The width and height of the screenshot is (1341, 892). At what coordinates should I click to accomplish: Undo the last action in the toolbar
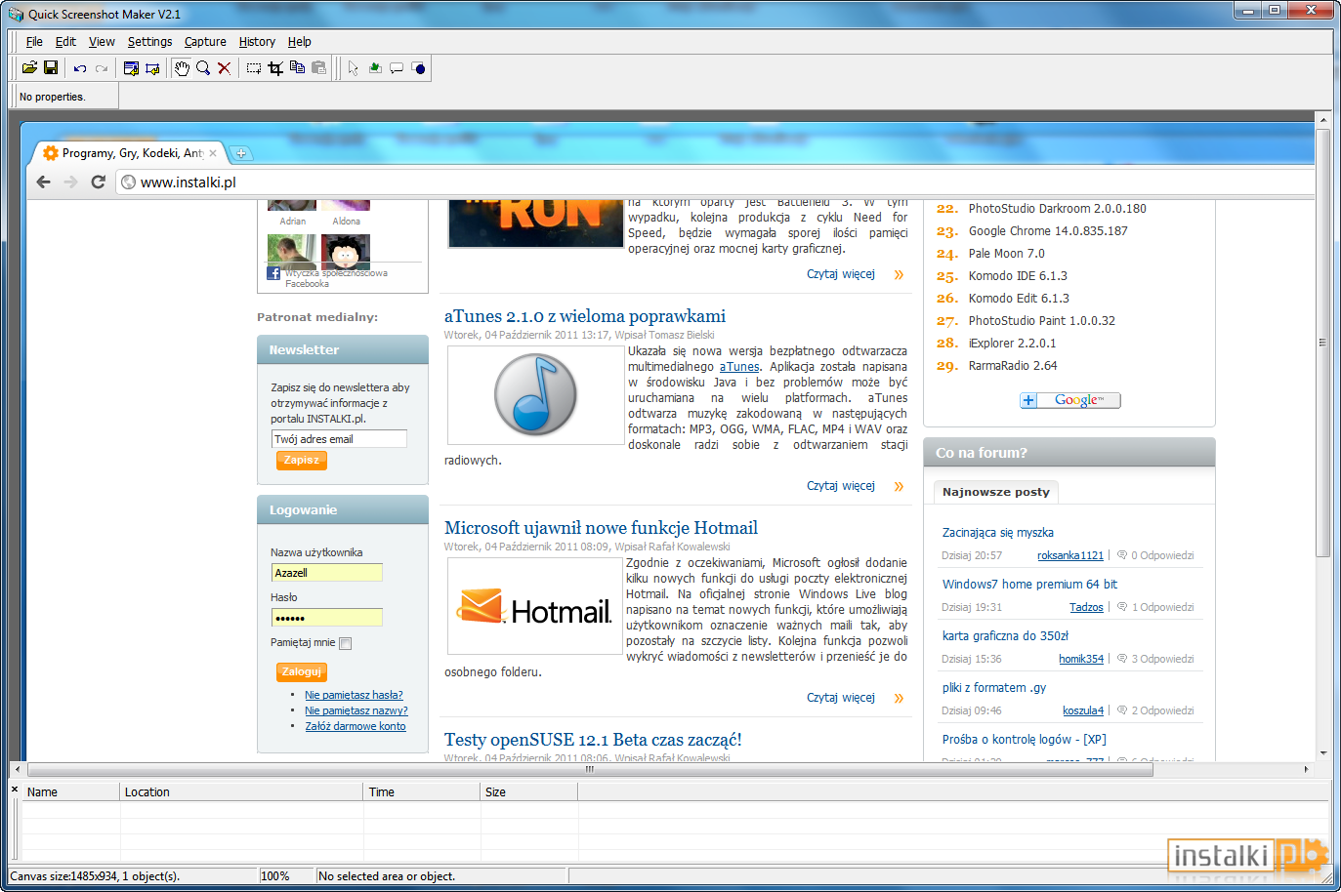click(x=80, y=68)
